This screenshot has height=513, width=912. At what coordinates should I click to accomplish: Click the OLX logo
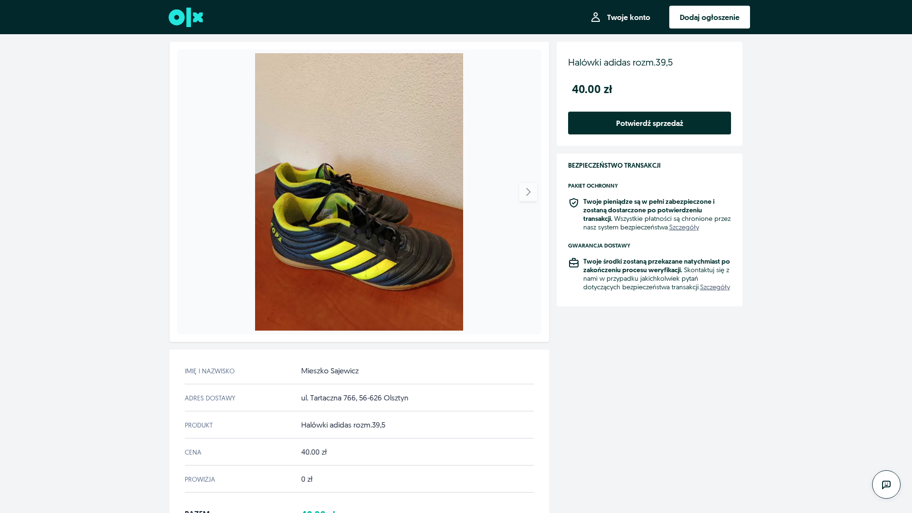[x=186, y=18]
